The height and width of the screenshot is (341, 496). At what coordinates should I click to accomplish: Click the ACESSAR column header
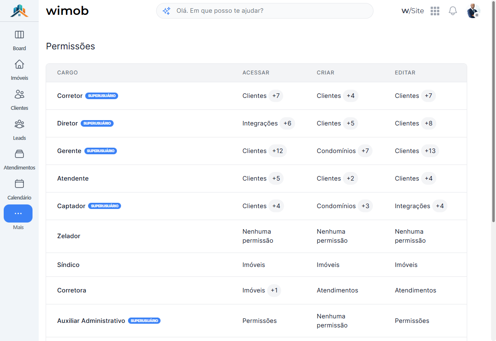[256, 73]
